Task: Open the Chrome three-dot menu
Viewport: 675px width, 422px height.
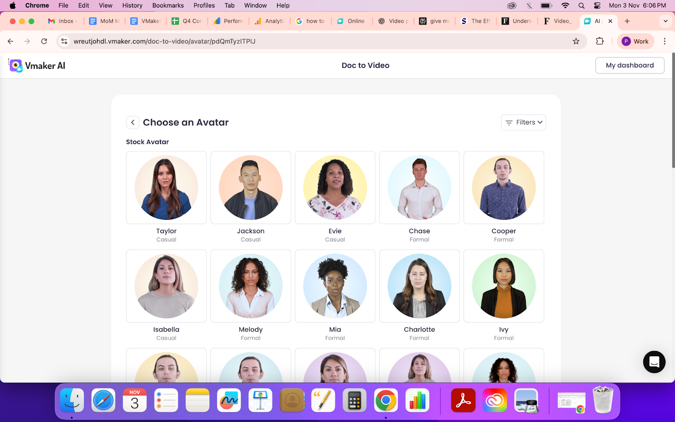Action: point(664,41)
